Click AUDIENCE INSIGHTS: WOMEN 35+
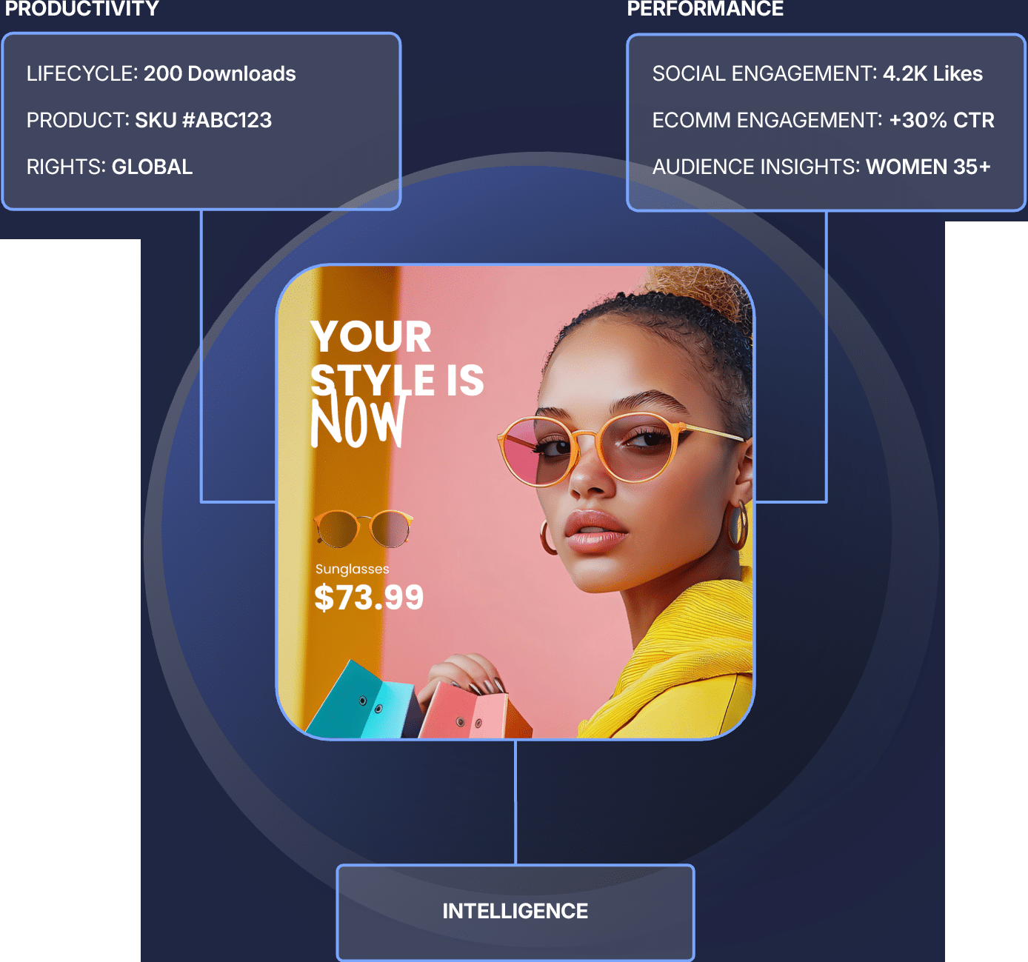Image resolution: width=1028 pixels, height=962 pixels. pyautogui.click(x=821, y=167)
